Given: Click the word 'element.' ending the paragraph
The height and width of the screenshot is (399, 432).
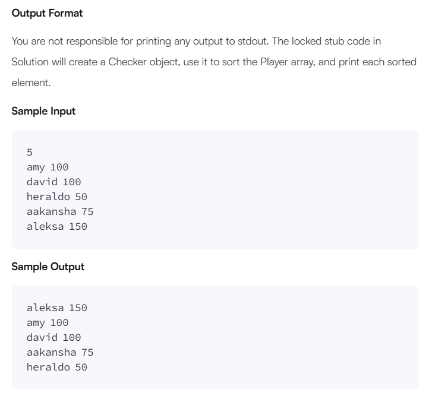Looking at the screenshot, I should [x=31, y=83].
